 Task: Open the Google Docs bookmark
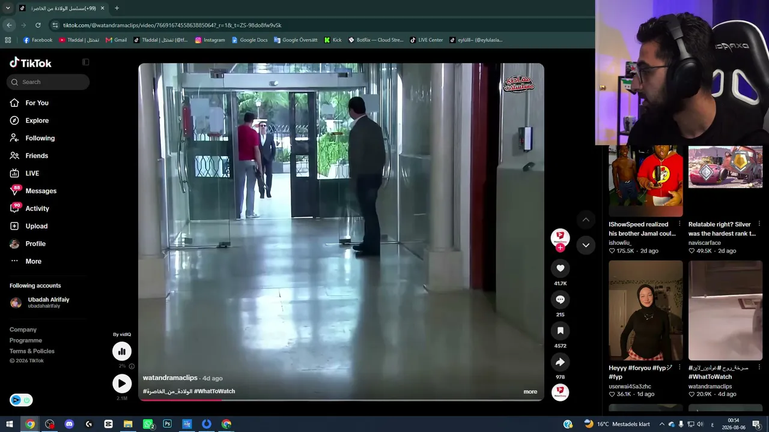pos(249,40)
